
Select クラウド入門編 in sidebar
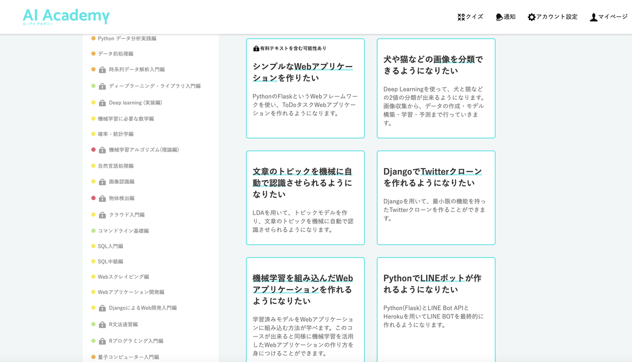click(127, 215)
